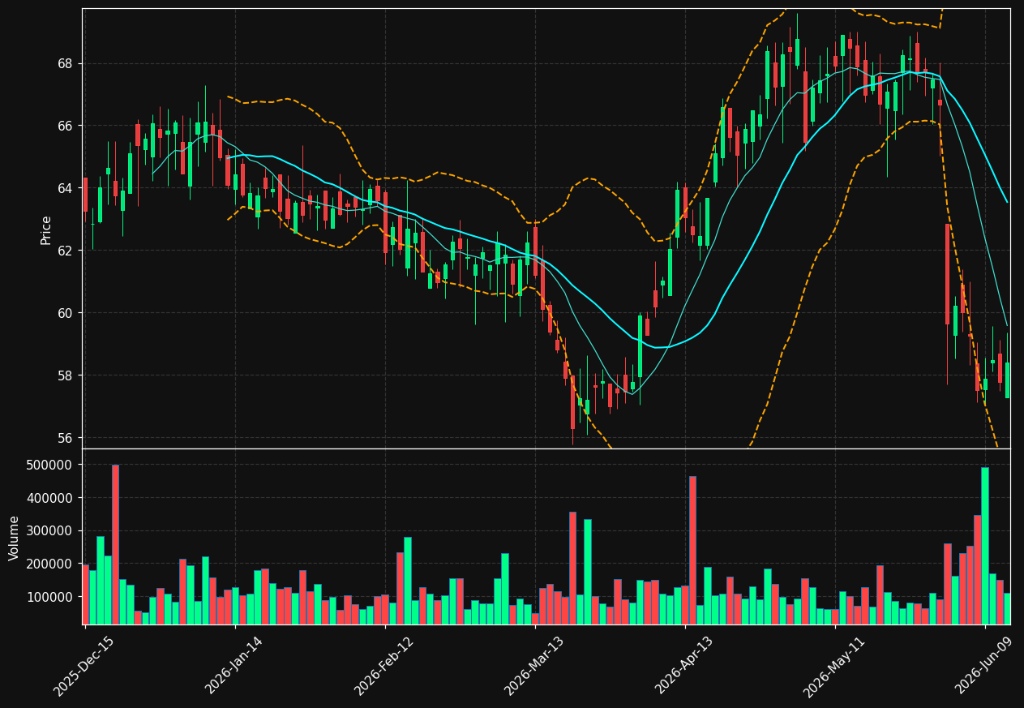Click the 200000 volume tick label

click(50, 564)
